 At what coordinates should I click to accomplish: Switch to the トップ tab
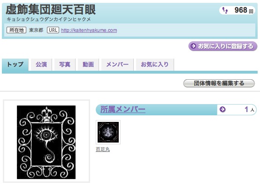tap(15, 64)
